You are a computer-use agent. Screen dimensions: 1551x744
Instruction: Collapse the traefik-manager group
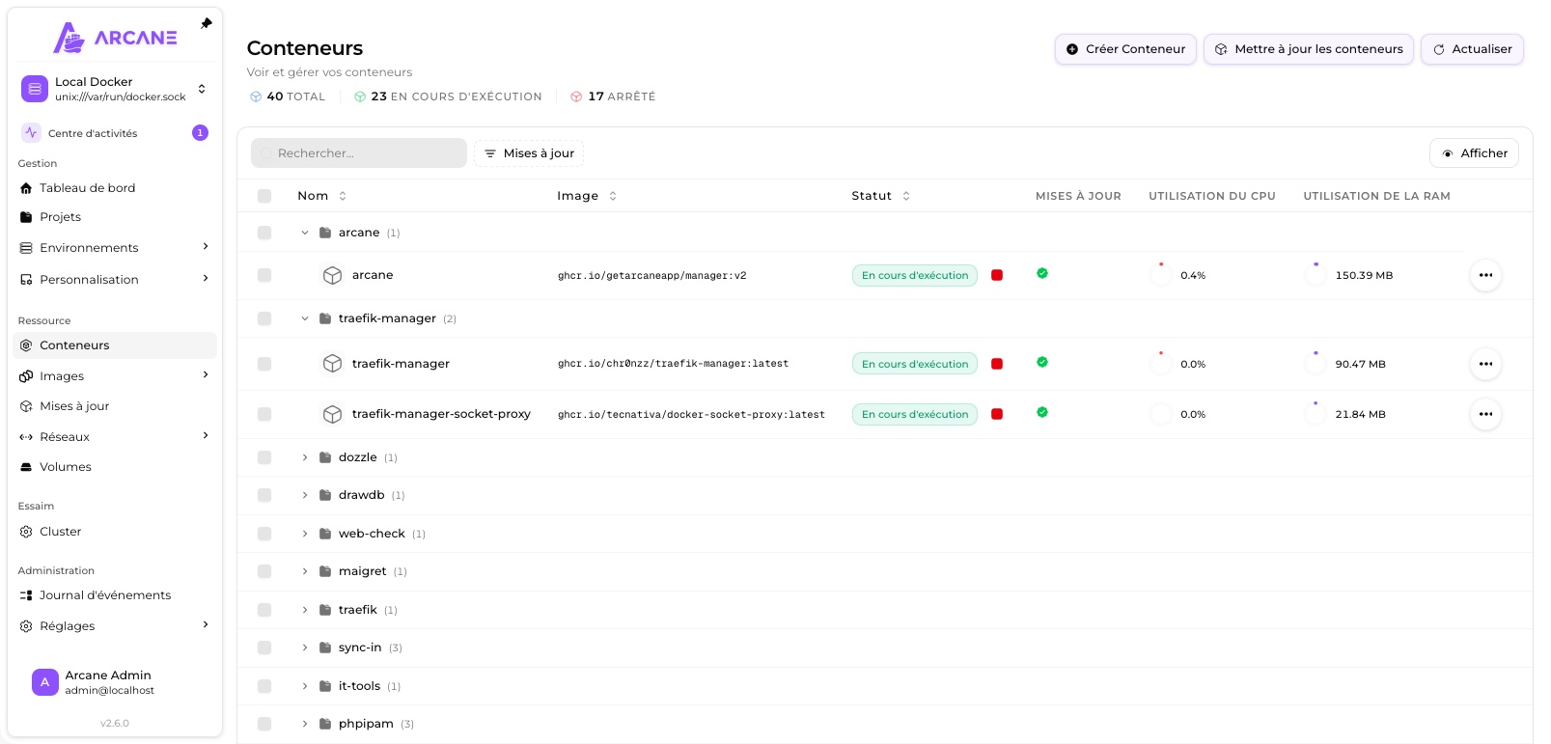pyautogui.click(x=305, y=318)
